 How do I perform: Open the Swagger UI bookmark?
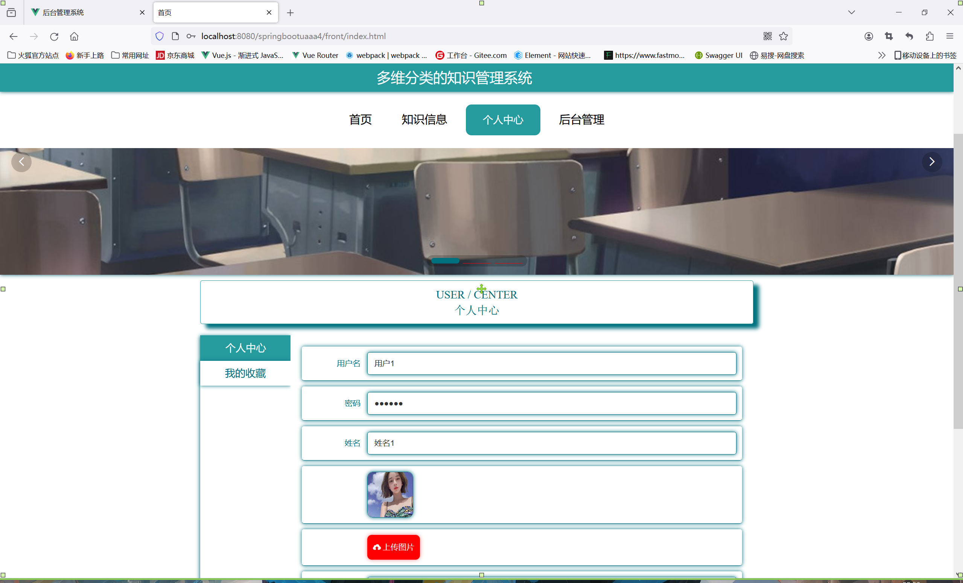coord(718,56)
